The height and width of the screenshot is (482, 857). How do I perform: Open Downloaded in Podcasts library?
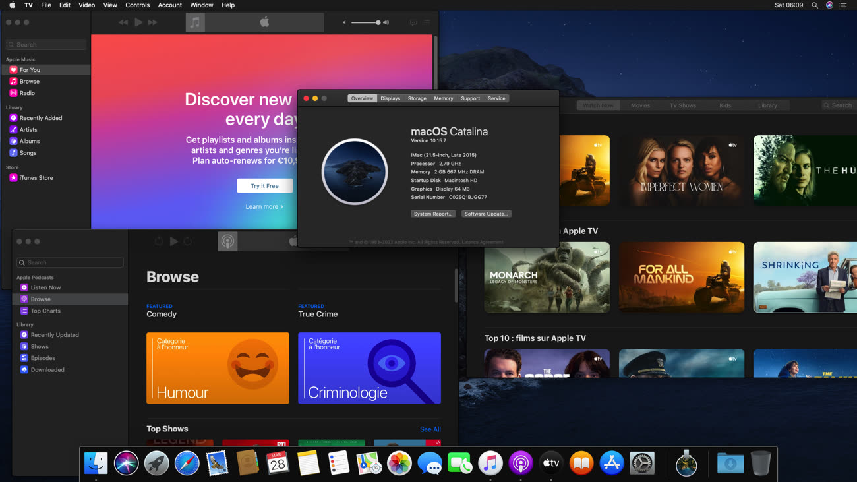pyautogui.click(x=47, y=370)
